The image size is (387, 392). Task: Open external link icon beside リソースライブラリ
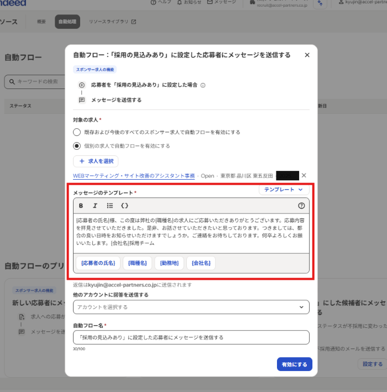click(x=134, y=22)
